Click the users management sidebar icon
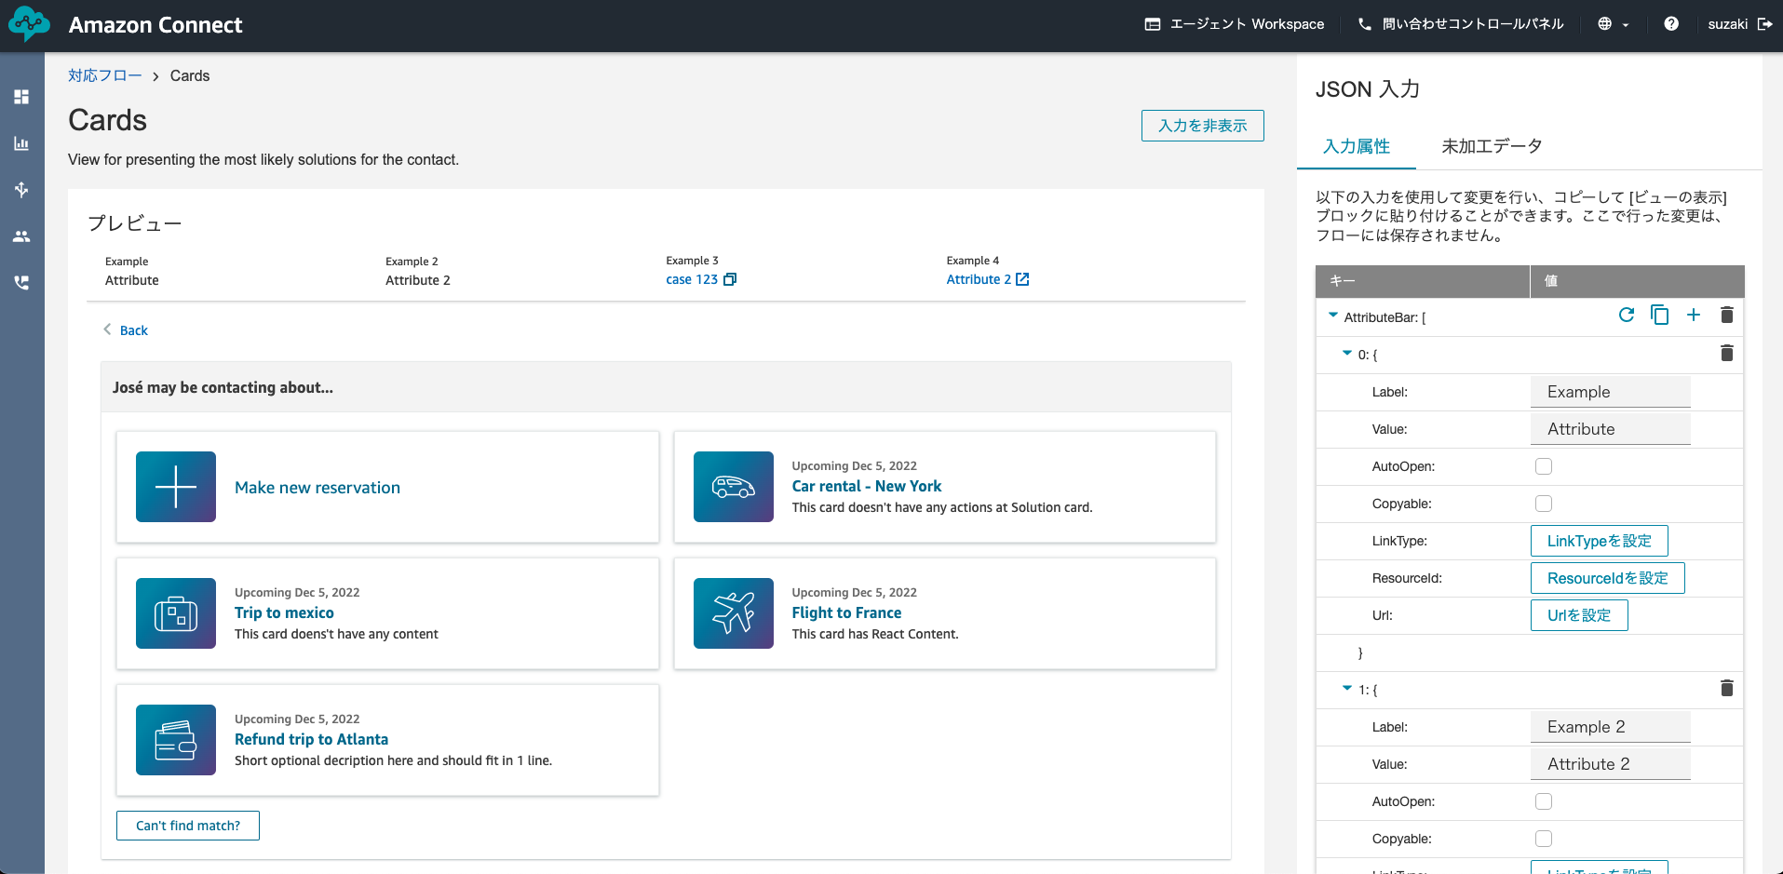 (20, 236)
